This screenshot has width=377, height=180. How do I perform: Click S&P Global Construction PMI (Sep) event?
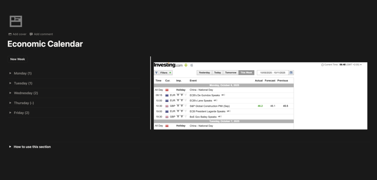pos(210,106)
